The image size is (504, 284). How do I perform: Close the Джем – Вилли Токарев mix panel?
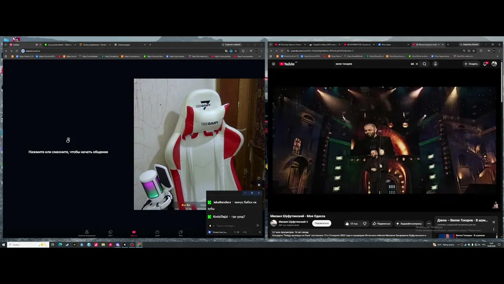tap(493, 222)
